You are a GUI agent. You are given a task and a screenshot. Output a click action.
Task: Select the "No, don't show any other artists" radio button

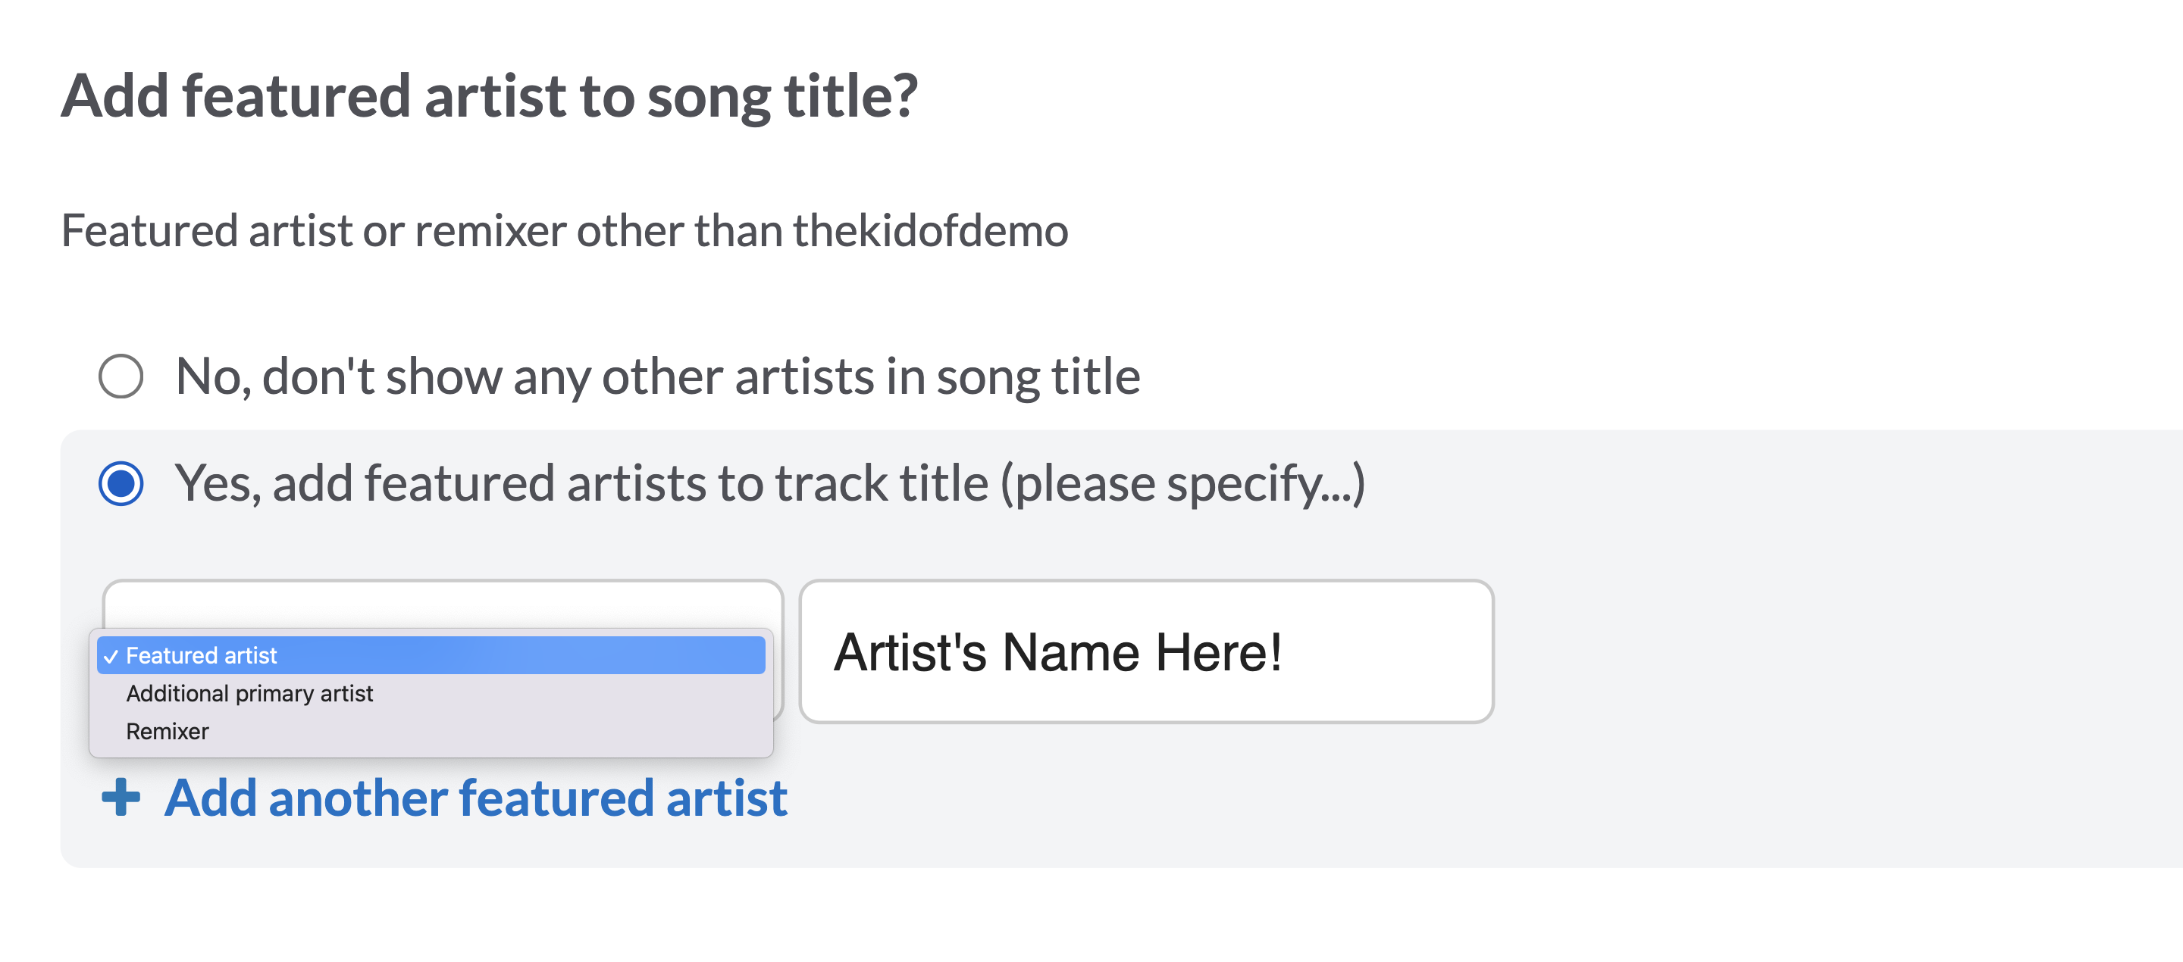pos(121,376)
